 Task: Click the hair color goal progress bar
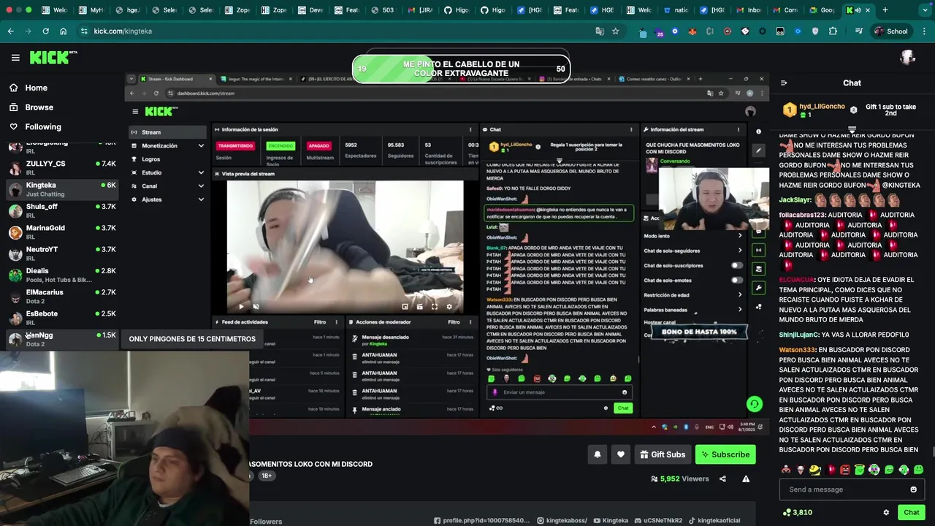[461, 69]
